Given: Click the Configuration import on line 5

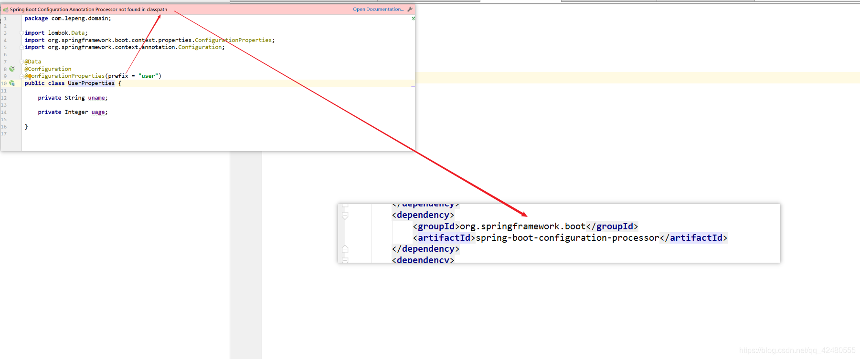Looking at the screenshot, I should 200,47.
